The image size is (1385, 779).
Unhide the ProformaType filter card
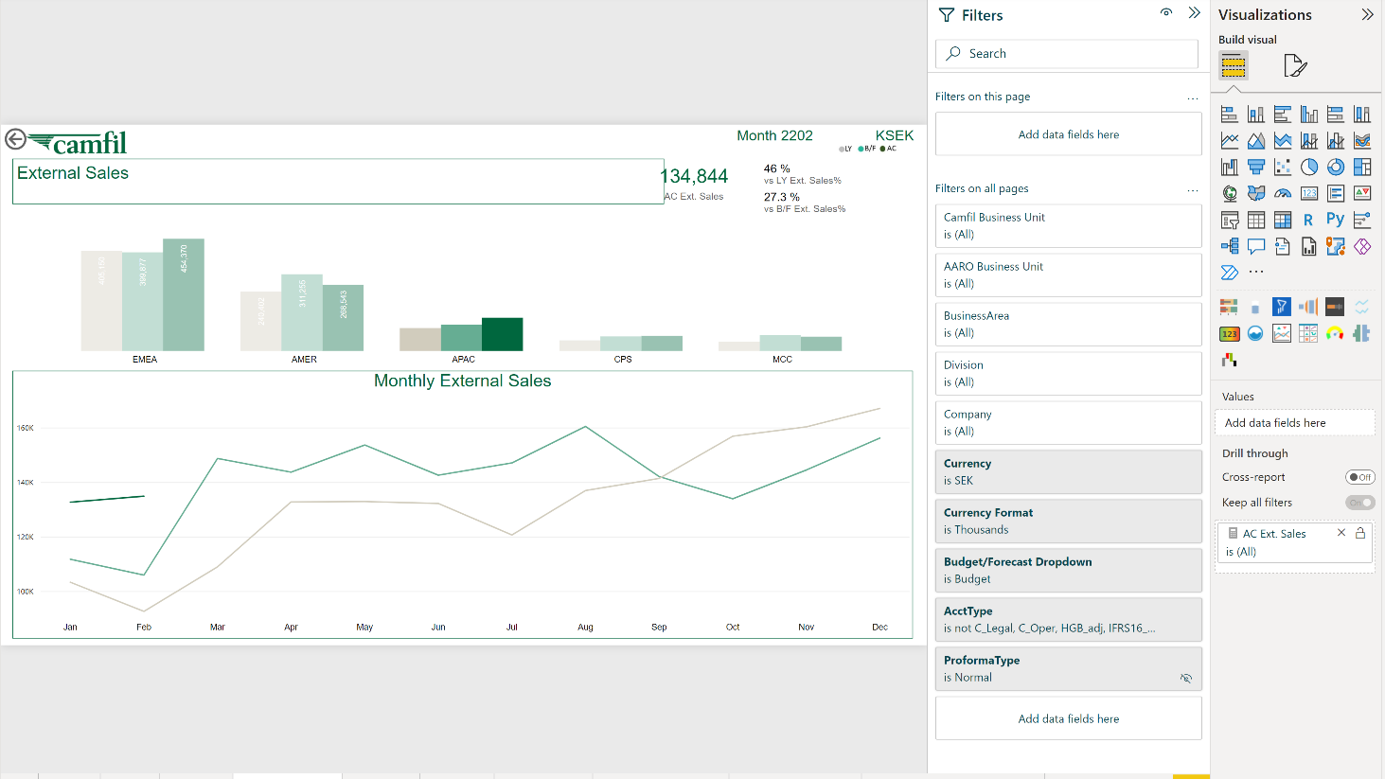coord(1186,678)
